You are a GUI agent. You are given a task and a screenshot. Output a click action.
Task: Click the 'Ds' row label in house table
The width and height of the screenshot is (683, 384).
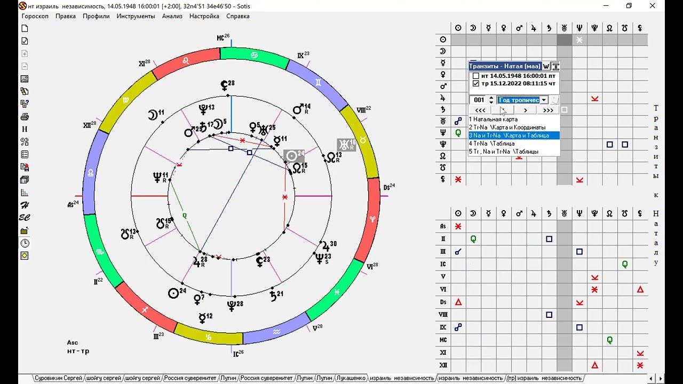(x=443, y=302)
